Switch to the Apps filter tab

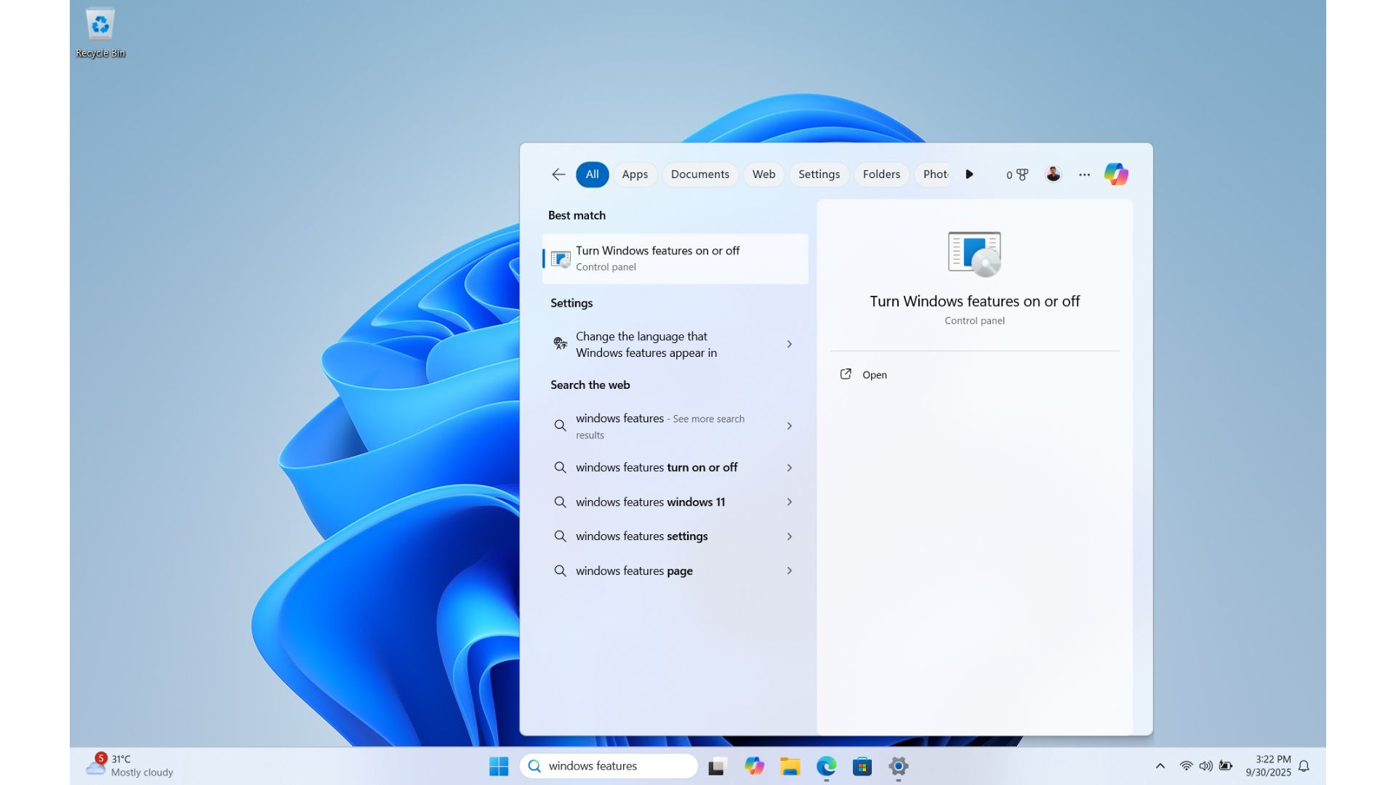tap(634, 174)
